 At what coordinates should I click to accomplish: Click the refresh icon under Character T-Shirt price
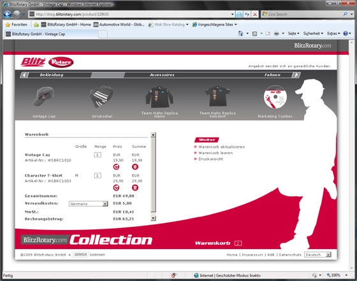[116, 187]
